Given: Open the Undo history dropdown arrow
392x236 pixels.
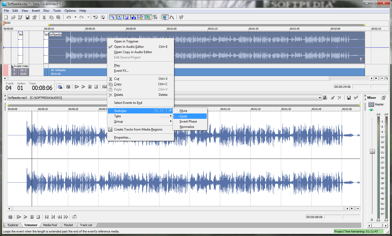Looking at the screenshot, I should click(x=75, y=17).
